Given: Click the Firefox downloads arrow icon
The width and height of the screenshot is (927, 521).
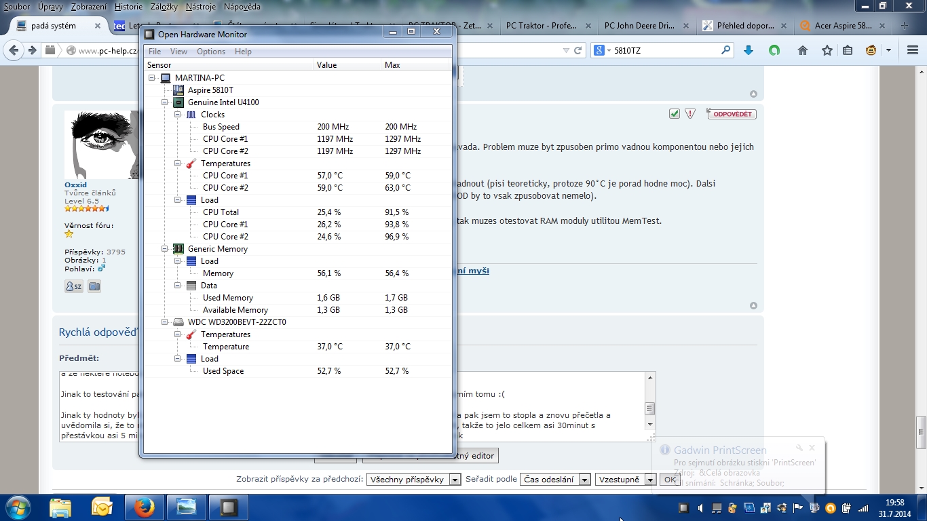Looking at the screenshot, I should coord(749,50).
